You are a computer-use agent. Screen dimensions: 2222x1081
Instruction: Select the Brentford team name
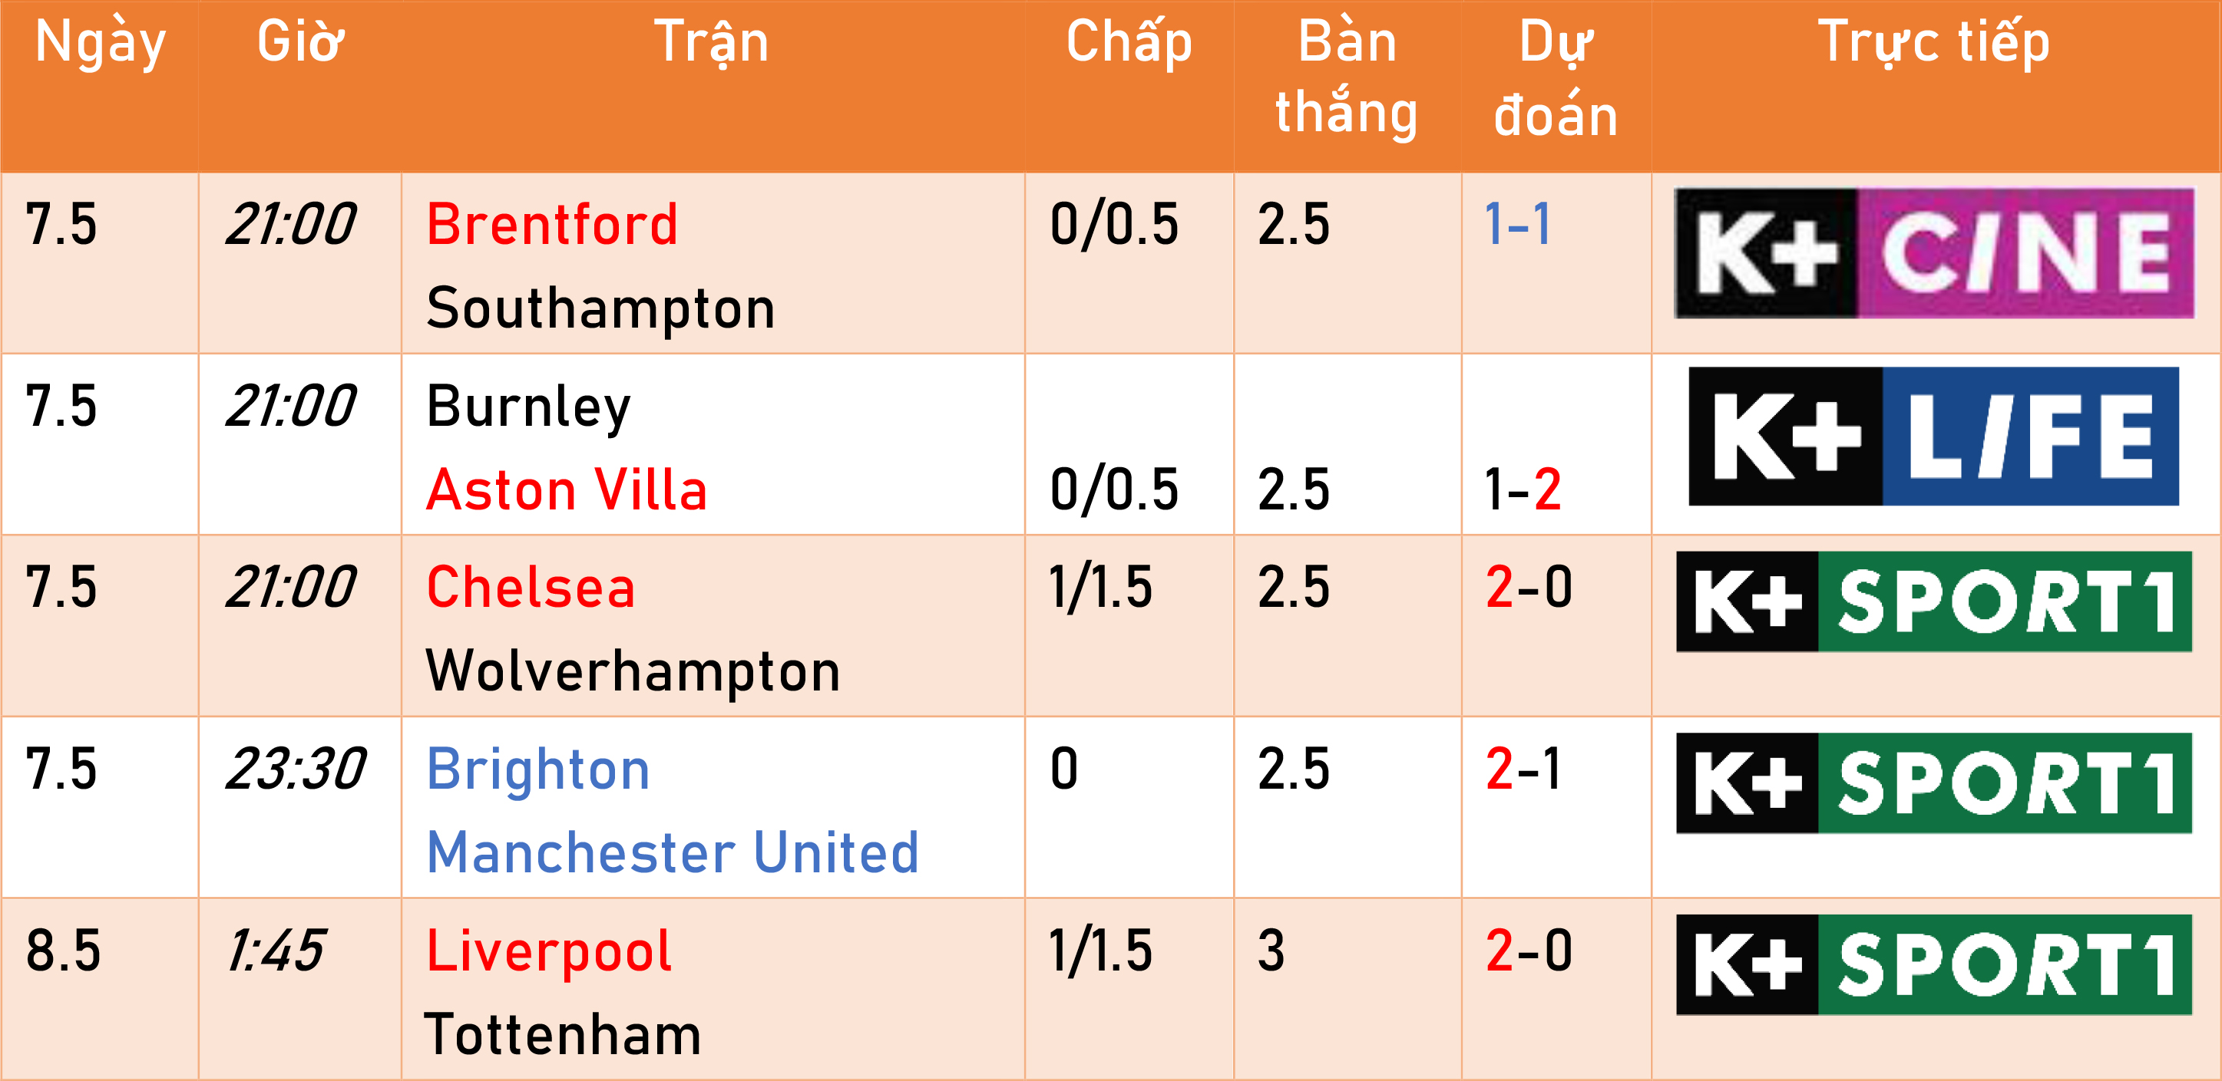(552, 224)
